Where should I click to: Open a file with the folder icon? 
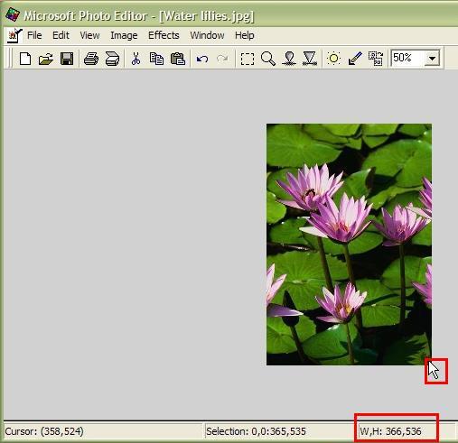pyautogui.click(x=46, y=59)
